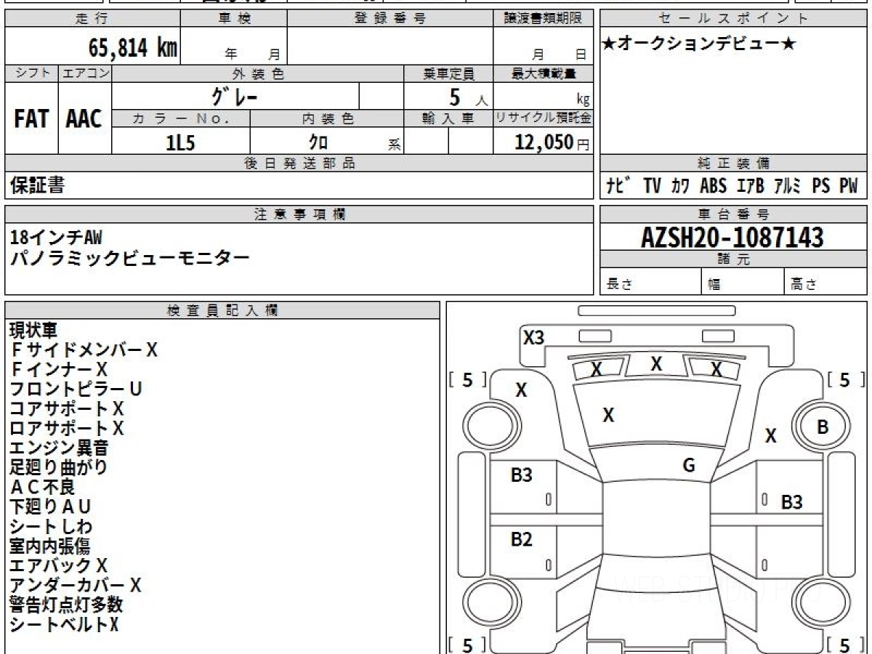Click the 検査員記入欄 header
The width and height of the screenshot is (872, 654).
[x=222, y=310]
